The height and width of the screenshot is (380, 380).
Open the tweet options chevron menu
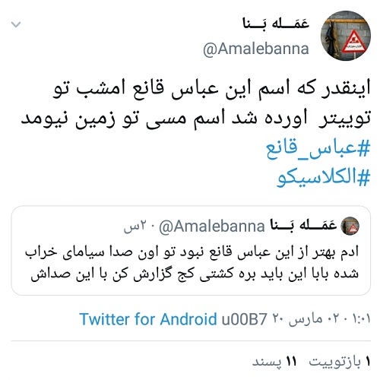[x=16, y=24]
